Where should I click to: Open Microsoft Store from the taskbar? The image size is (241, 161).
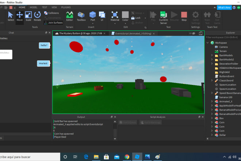click(106, 157)
